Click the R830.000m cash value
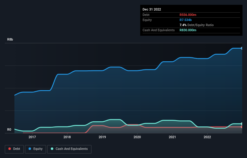 [x=188, y=30]
